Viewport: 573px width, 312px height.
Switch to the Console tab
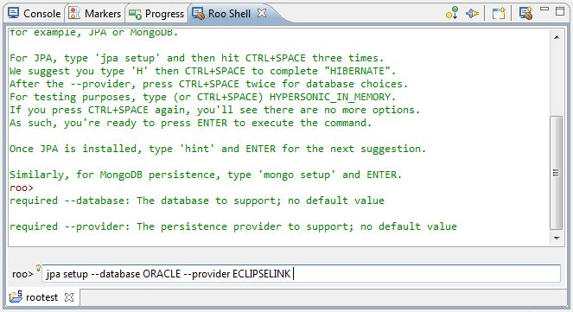tap(35, 14)
